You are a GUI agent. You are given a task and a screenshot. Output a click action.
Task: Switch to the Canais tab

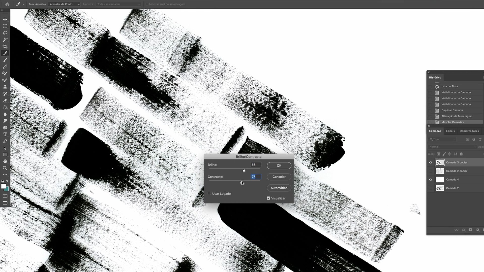(450, 131)
